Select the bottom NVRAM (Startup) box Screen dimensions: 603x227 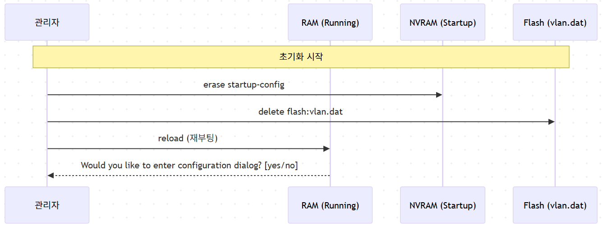tap(442, 205)
